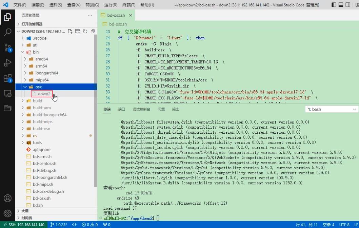Open Source Control view icon
Image resolution: width=359 pixels, height=228 pixels.
[x=7, y=47]
